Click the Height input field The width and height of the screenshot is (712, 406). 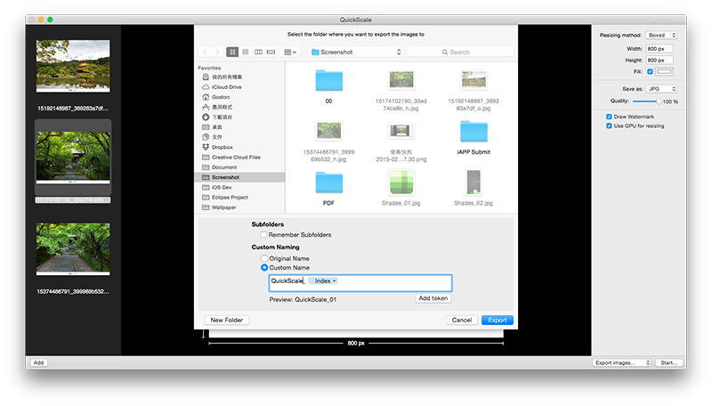tap(659, 60)
